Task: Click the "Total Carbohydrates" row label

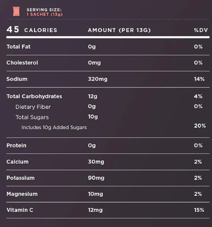Action: pyautogui.click(x=34, y=96)
